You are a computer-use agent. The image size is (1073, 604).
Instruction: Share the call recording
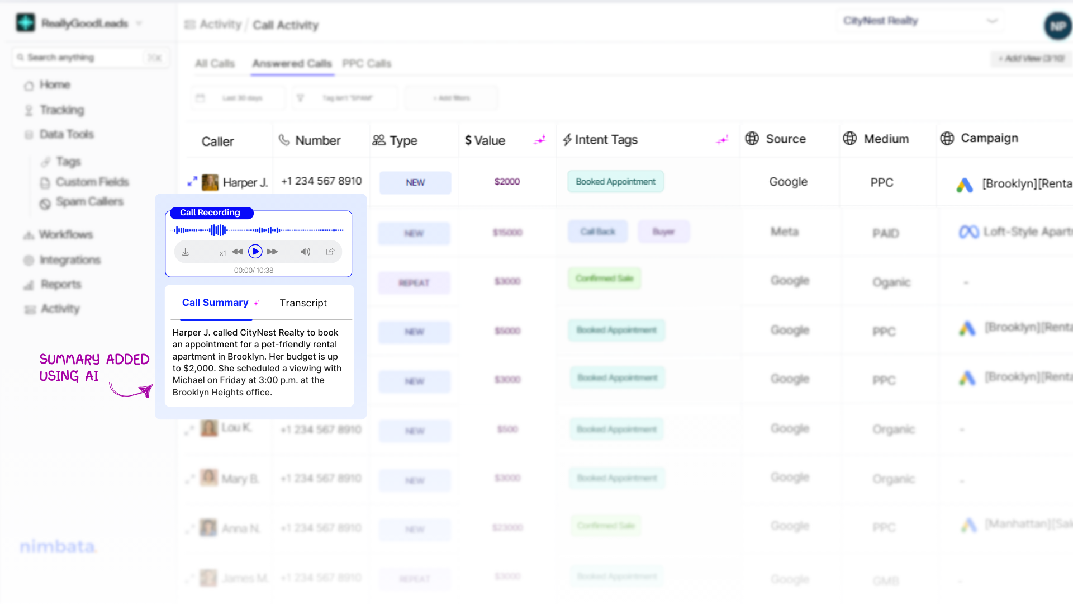pyautogui.click(x=330, y=252)
